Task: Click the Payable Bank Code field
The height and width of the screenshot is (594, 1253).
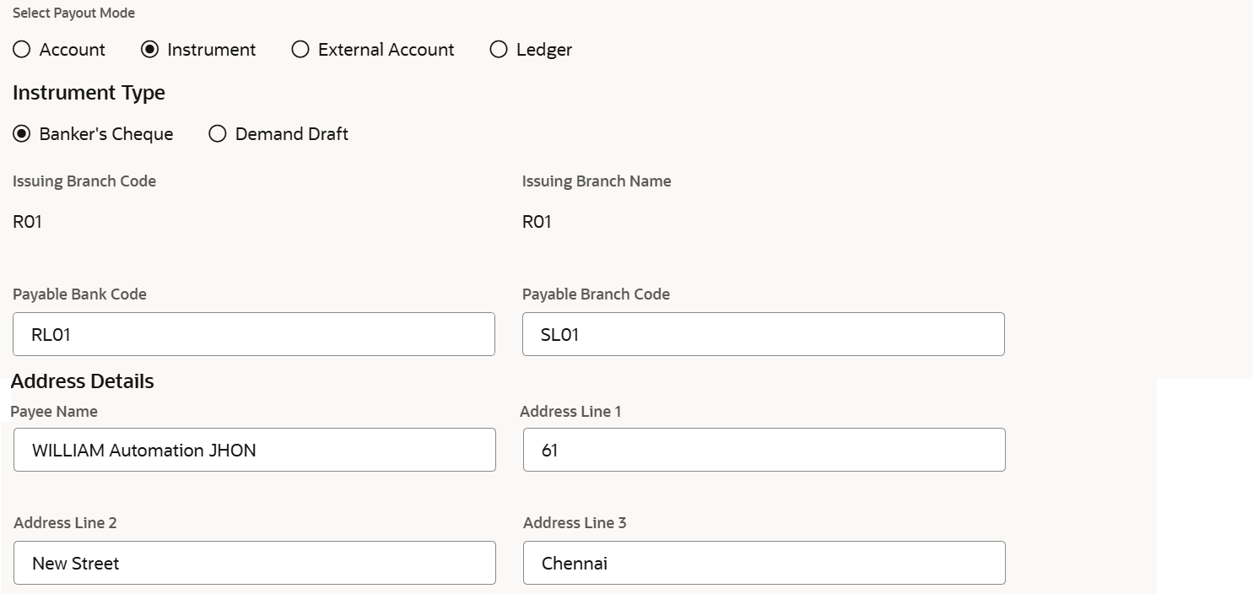Action: (x=254, y=334)
